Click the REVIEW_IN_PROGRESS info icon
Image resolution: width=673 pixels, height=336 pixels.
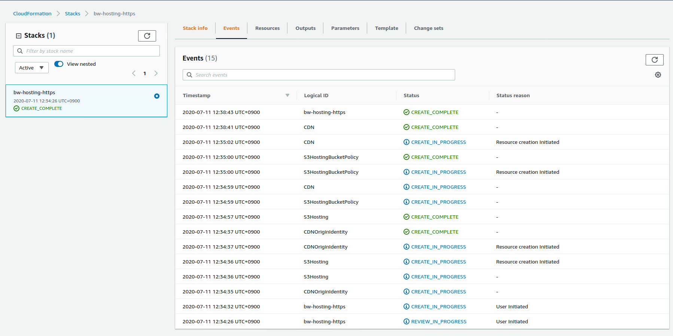[x=406, y=321]
